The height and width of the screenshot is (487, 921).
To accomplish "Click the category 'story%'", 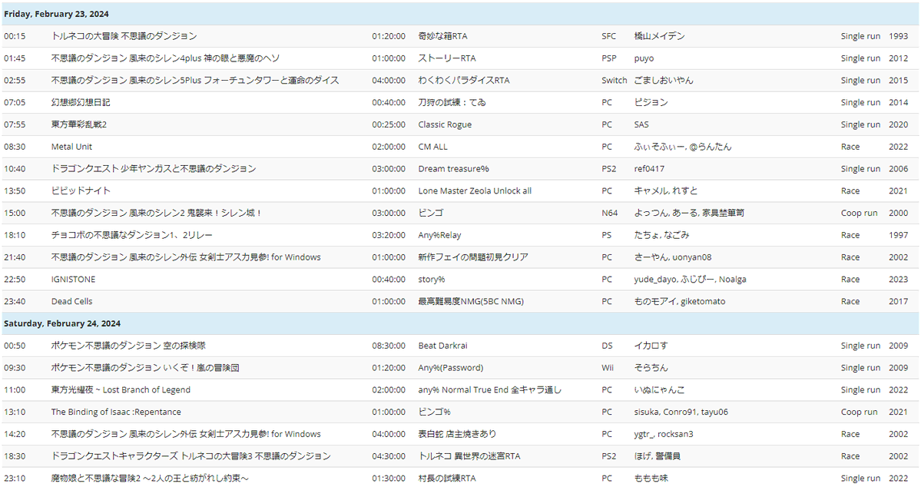I will tap(432, 280).
